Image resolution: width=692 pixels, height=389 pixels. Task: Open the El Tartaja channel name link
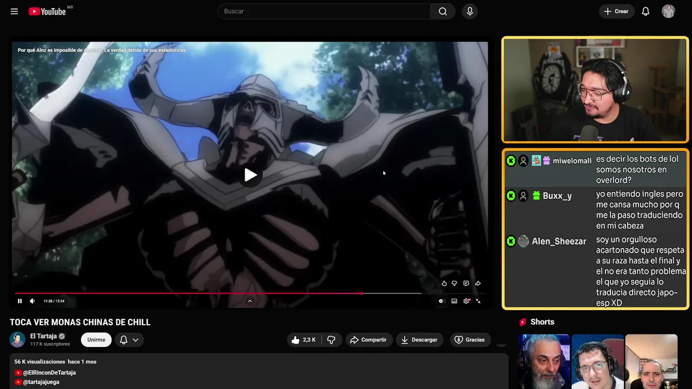[43, 336]
